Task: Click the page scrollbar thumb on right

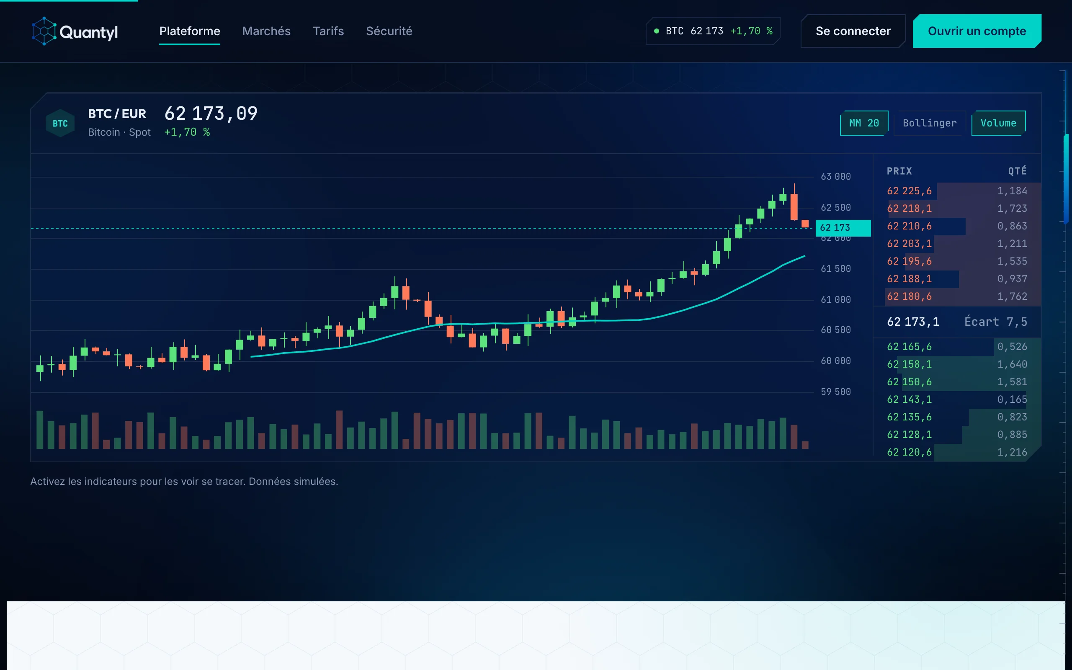Action: (1067, 178)
